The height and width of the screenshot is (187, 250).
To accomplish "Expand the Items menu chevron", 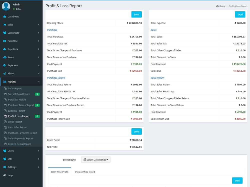I will pos(38,57).
